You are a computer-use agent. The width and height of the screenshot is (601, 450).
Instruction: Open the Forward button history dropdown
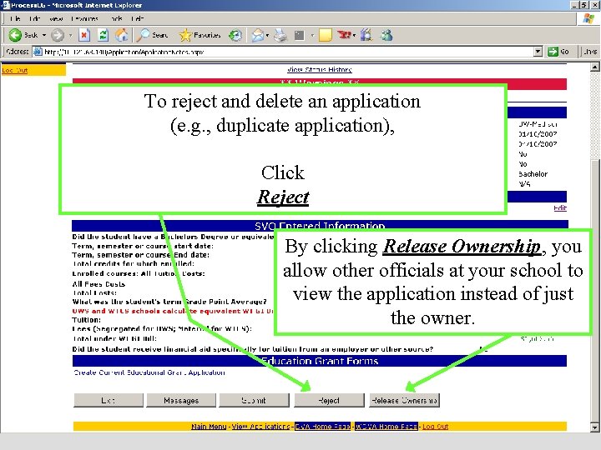pyautogui.click(x=70, y=35)
